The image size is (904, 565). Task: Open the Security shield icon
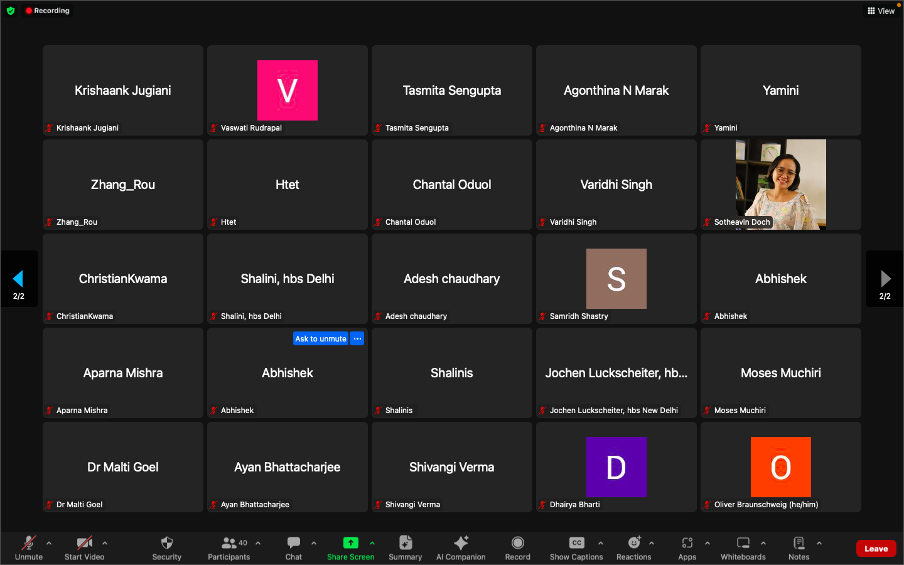coord(166,543)
